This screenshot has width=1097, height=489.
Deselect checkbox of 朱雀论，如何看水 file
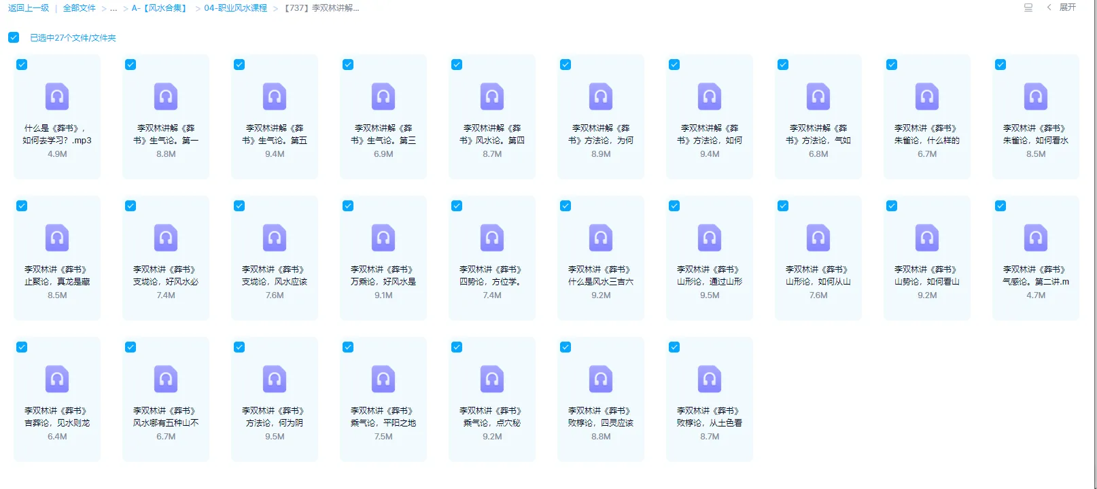point(1000,65)
